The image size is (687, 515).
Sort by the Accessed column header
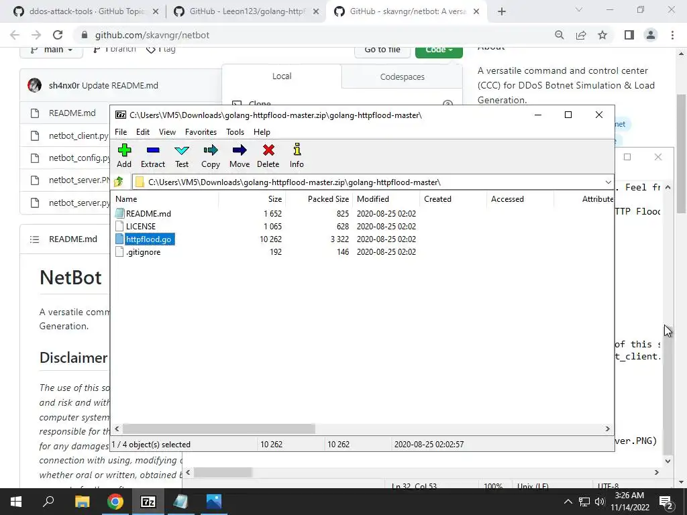click(507, 198)
